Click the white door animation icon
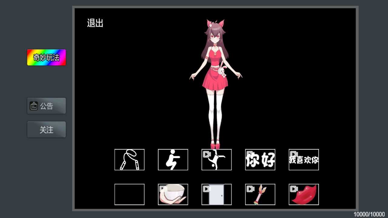Screen dimensions: 388x218 [x=216, y=195]
